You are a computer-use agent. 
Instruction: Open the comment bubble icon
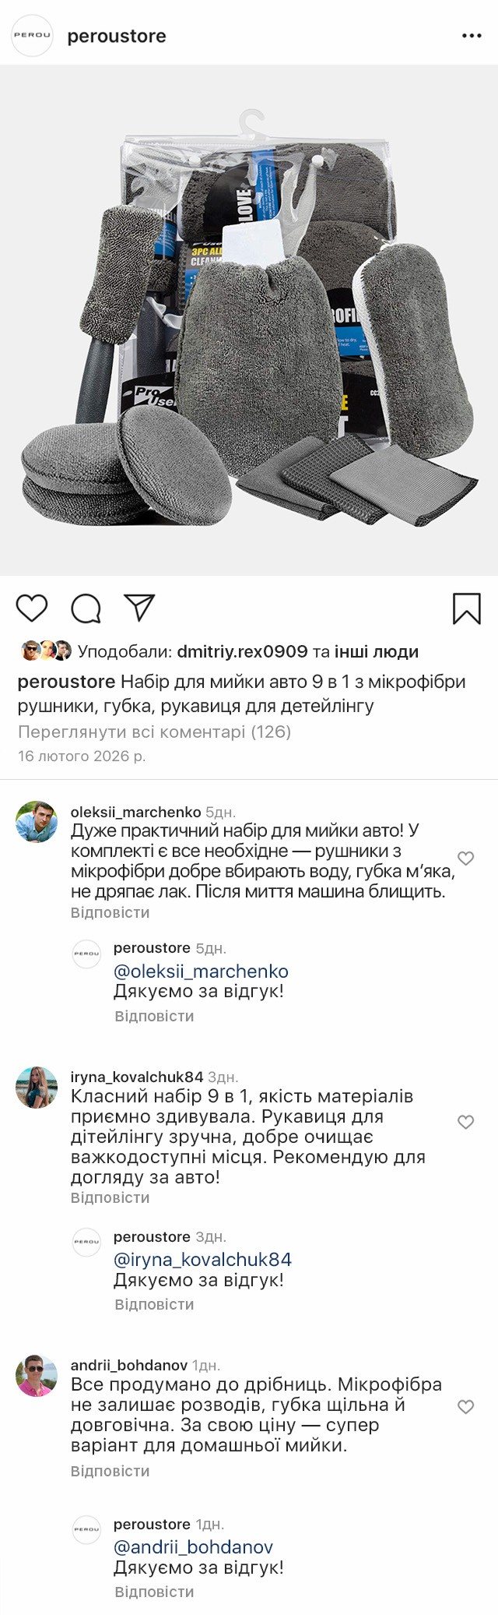pos(86,608)
